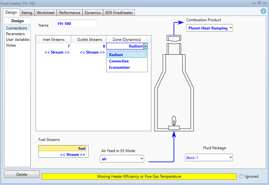Click the Inlet Streams column header
This screenshot has height=185, width=269.
(54, 39)
